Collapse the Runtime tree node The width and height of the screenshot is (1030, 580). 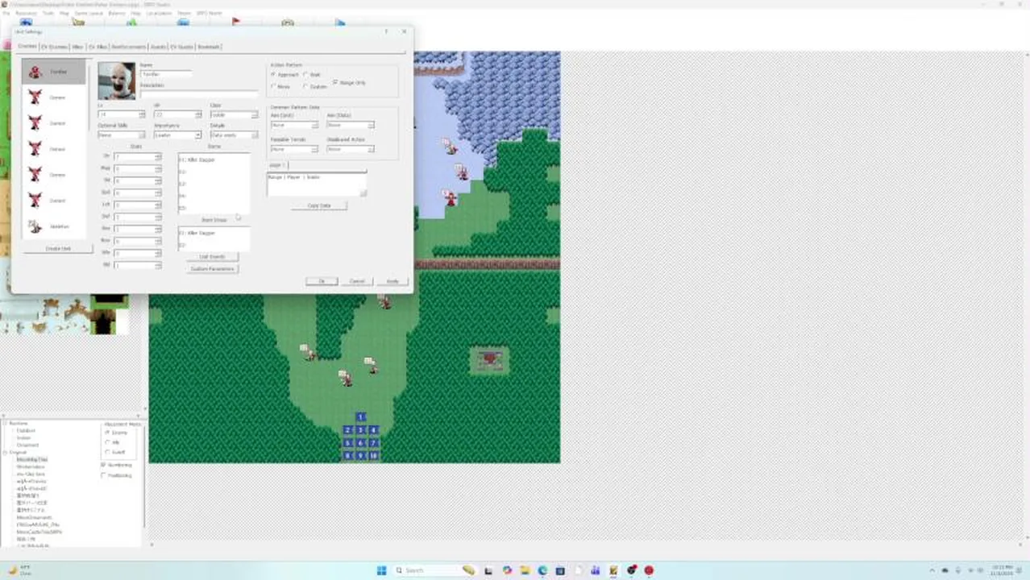(x=5, y=423)
